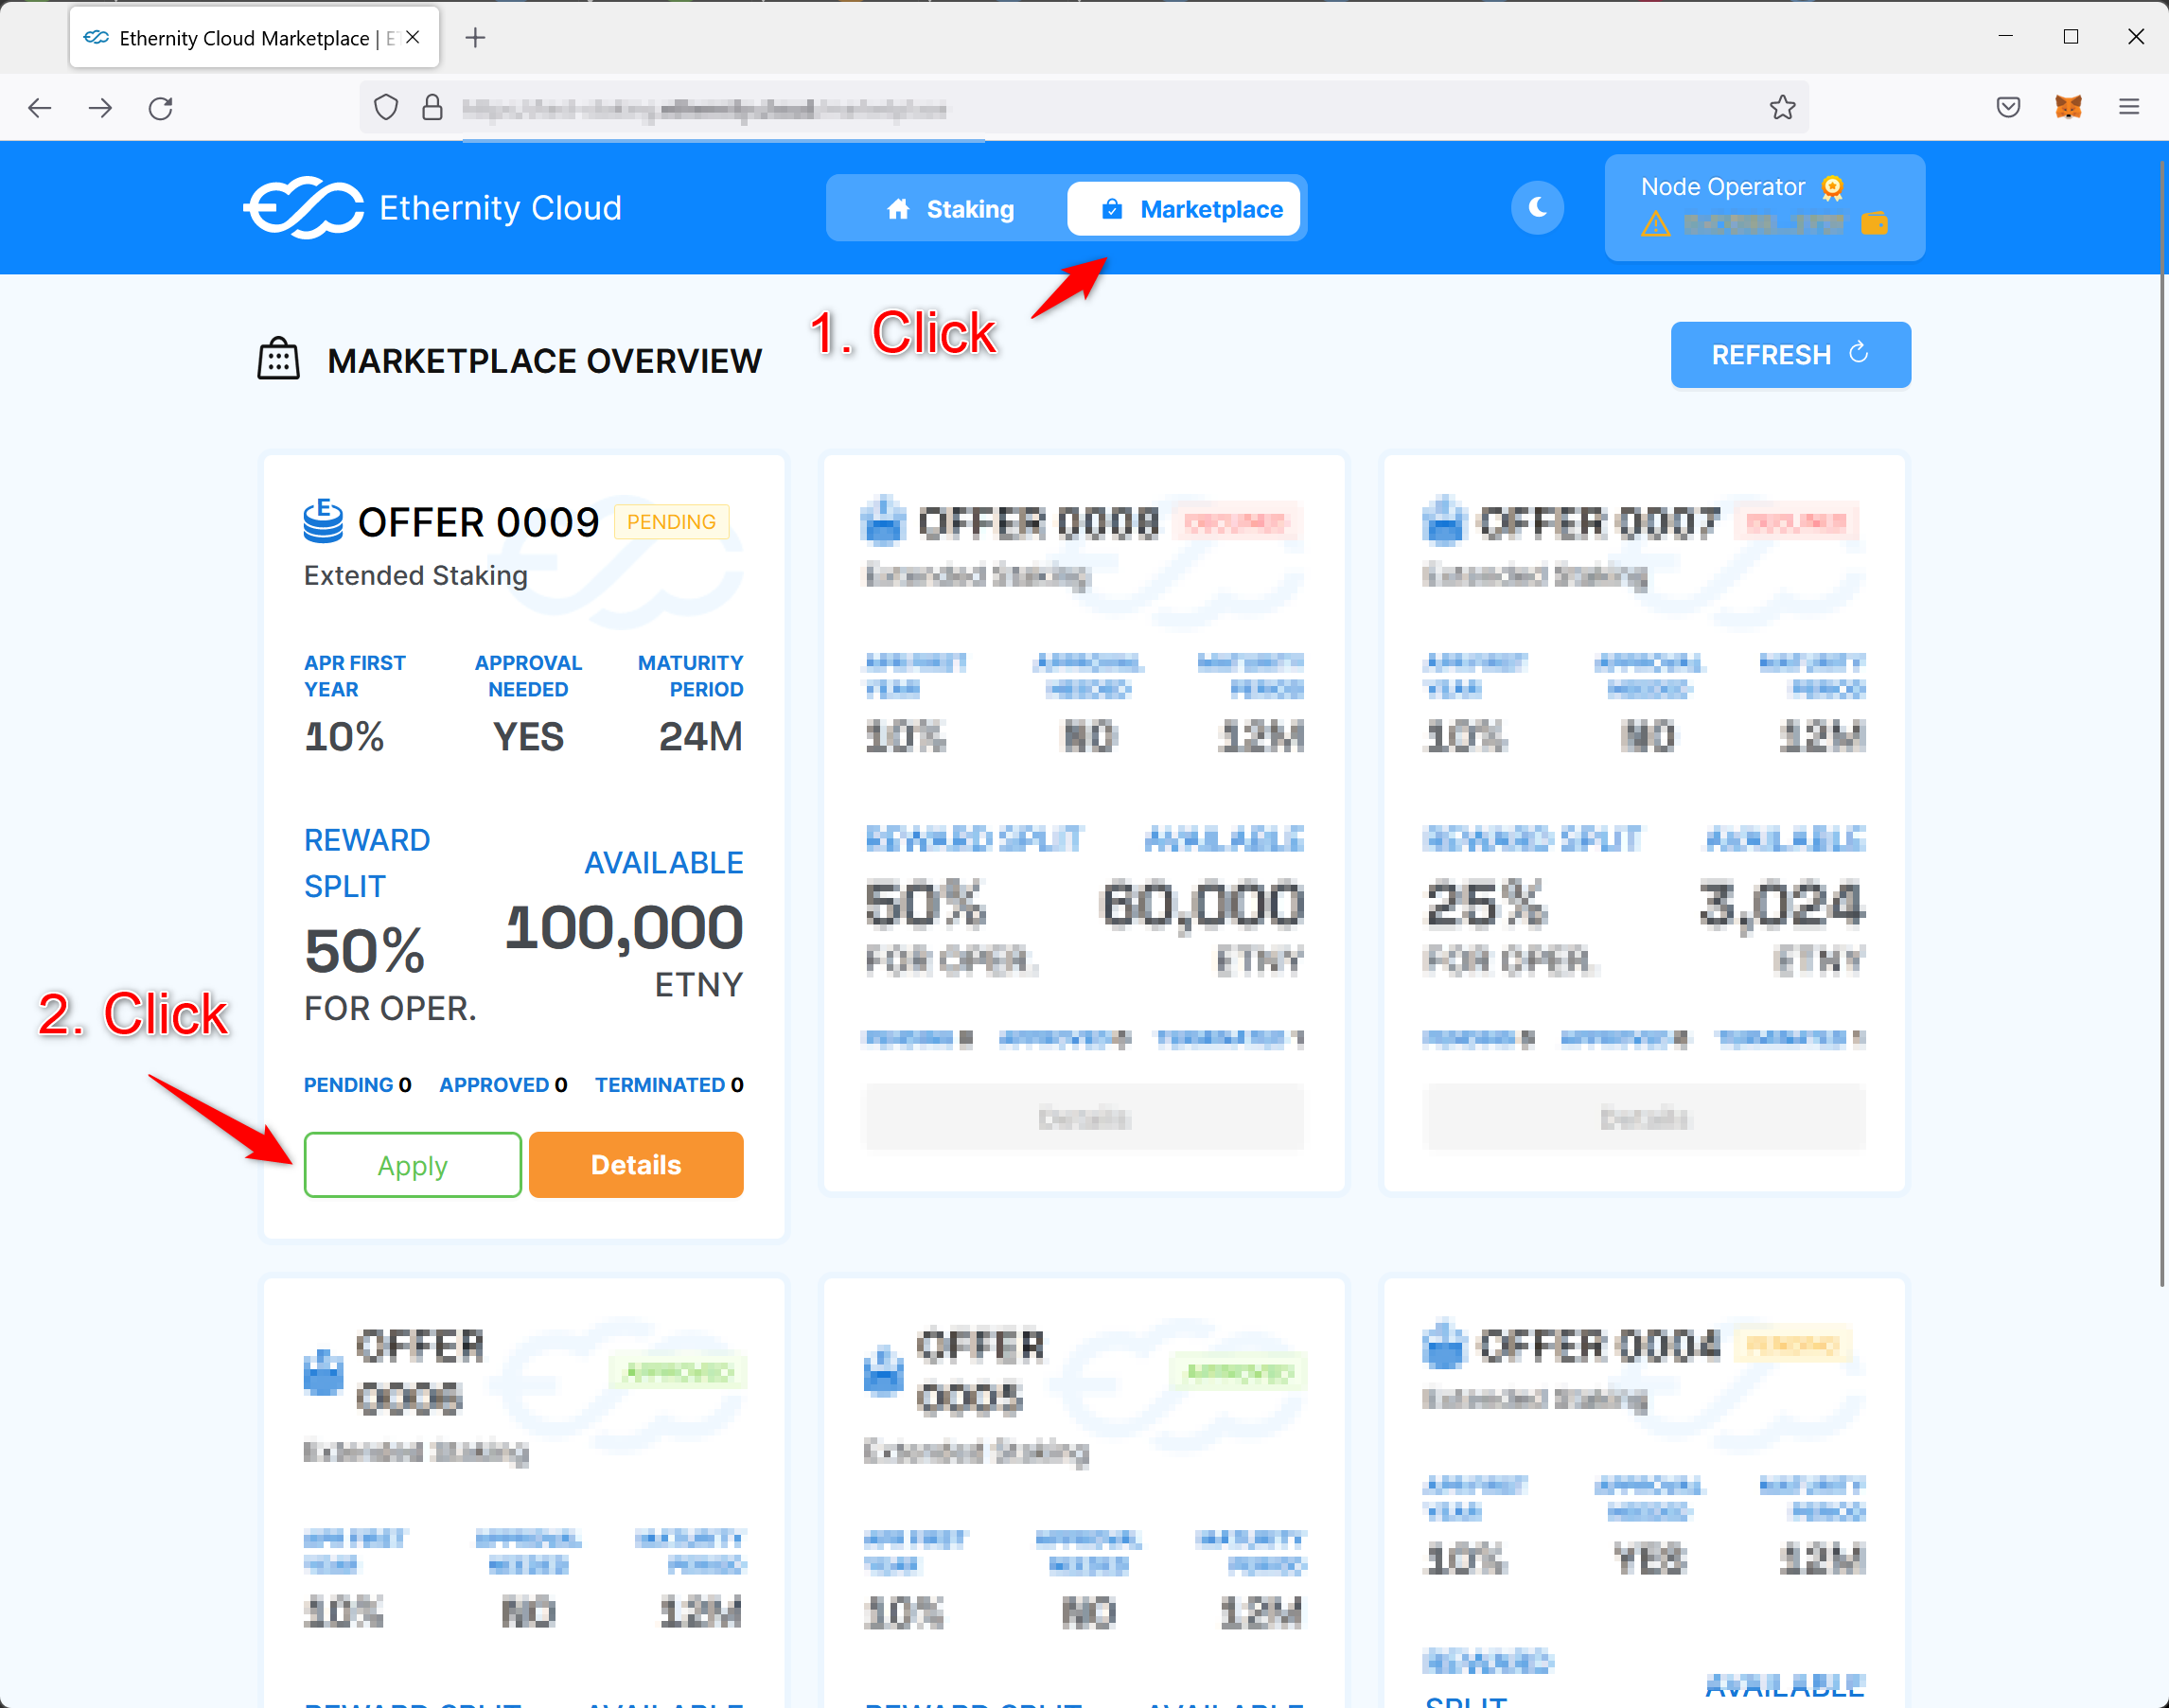This screenshot has height=1708, width=2169.
Task: Click the 100,000 available amount on Offer 0009
Action: (x=624, y=927)
